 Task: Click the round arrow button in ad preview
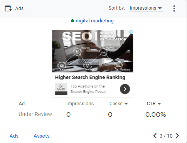pyautogui.click(x=125, y=89)
